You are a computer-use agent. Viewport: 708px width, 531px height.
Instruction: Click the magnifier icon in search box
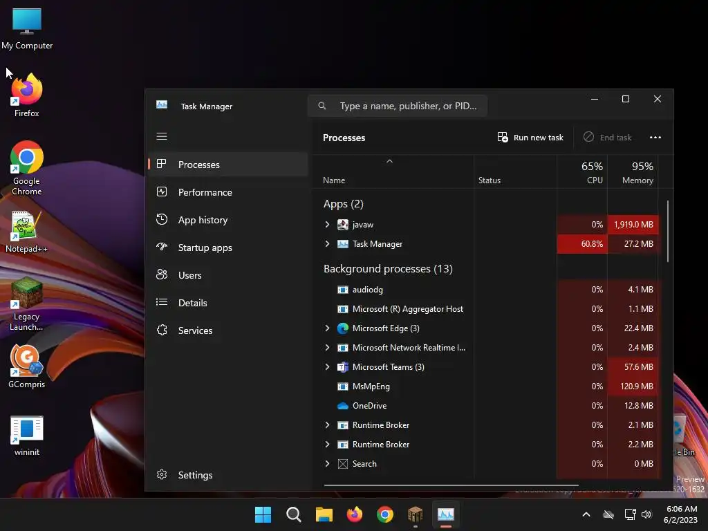322,106
